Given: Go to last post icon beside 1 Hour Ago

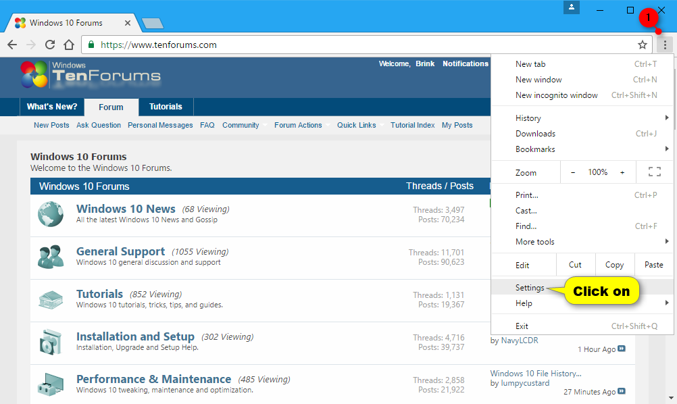Looking at the screenshot, I should click(622, 349).
